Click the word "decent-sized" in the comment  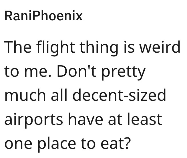coord(119,95)
